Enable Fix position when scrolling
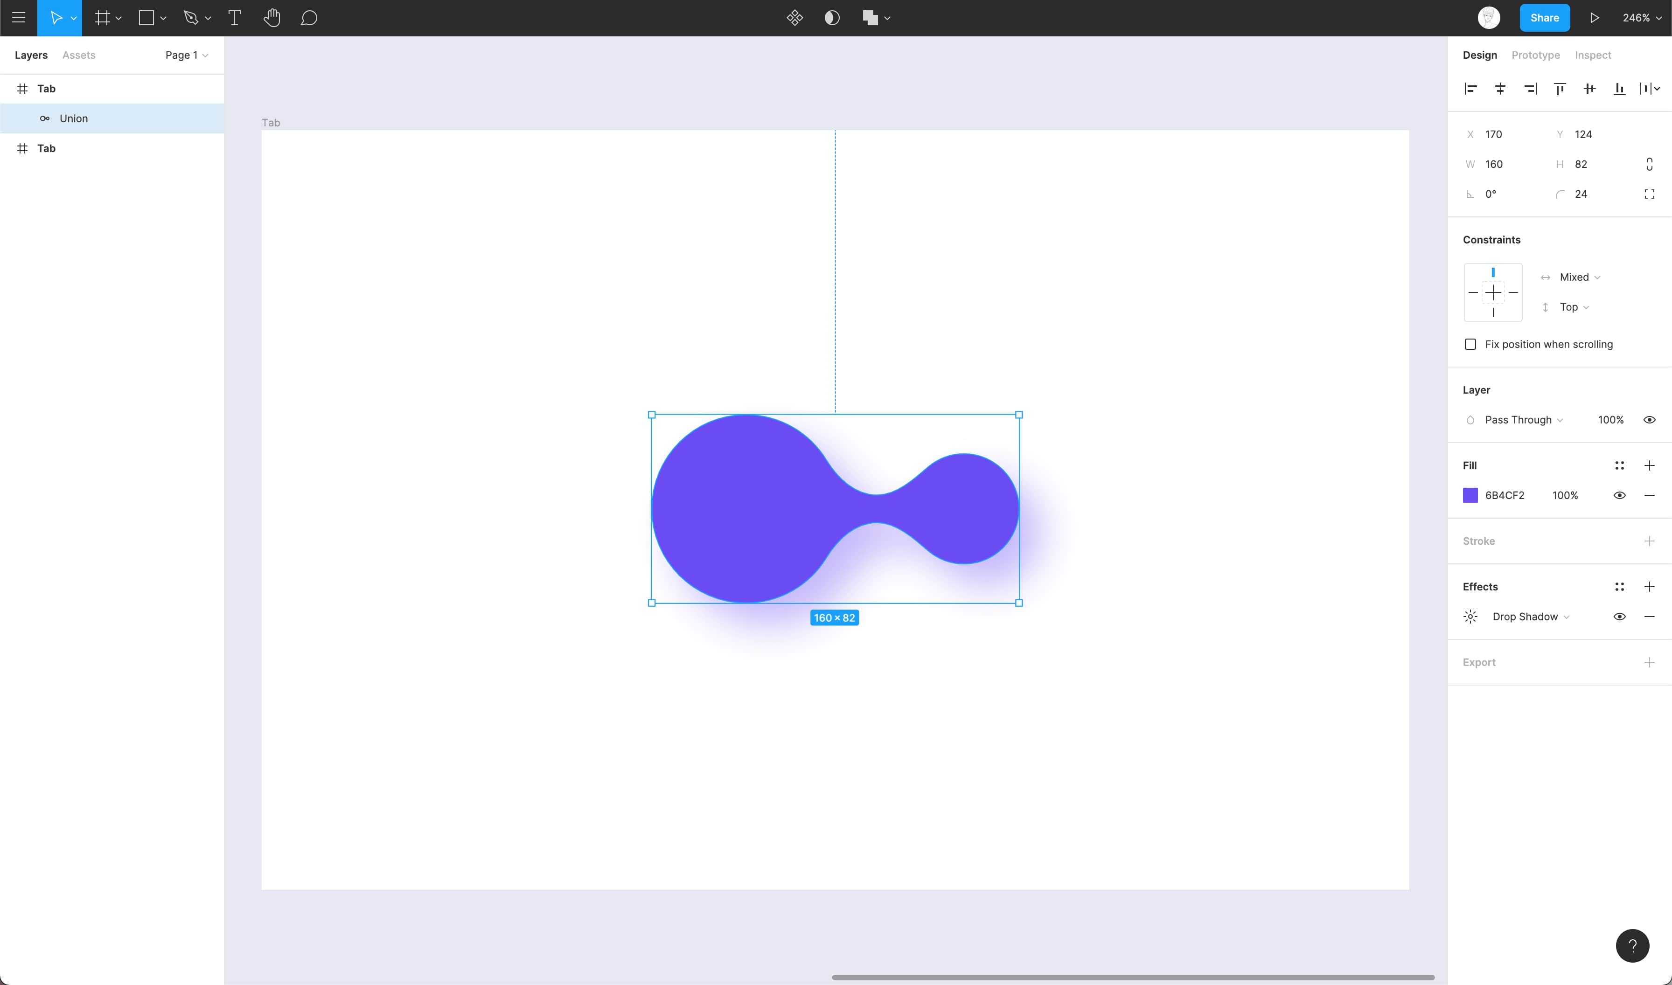This screenshot has height=985, width=1672. pyautogui.click(x=1470, y=344)
